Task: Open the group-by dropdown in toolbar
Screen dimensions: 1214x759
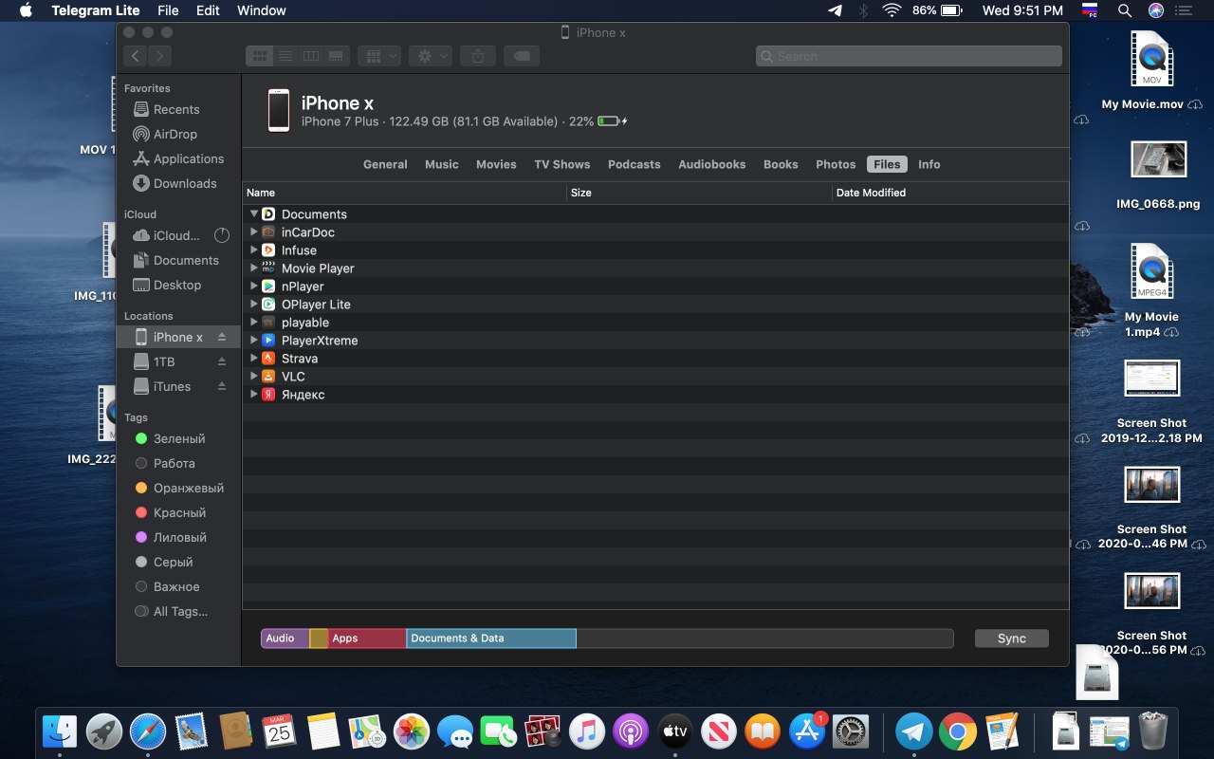Action: 381,56
